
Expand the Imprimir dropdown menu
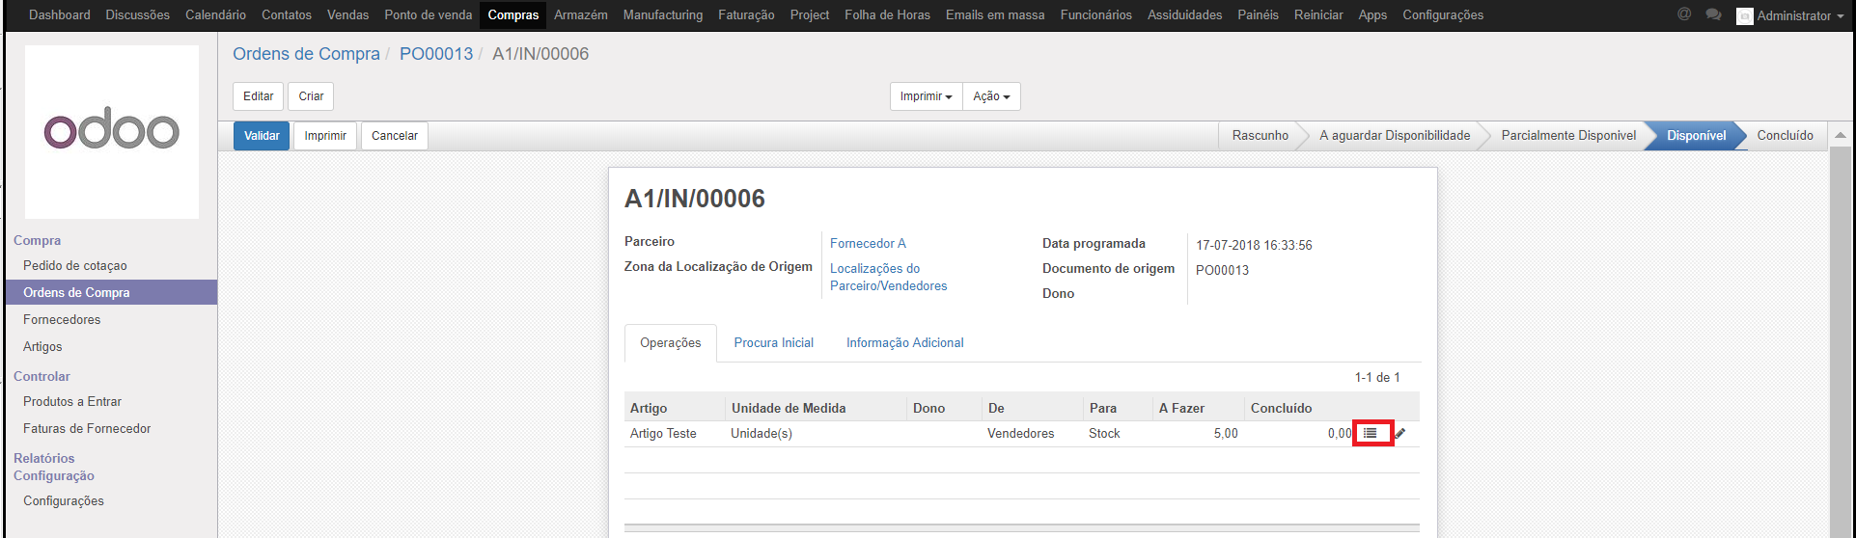click(926, 96)
